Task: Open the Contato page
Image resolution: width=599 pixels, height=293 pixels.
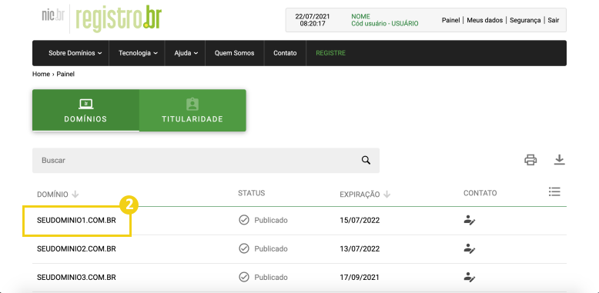Action: pyautogui.click(x=285, y=53)
